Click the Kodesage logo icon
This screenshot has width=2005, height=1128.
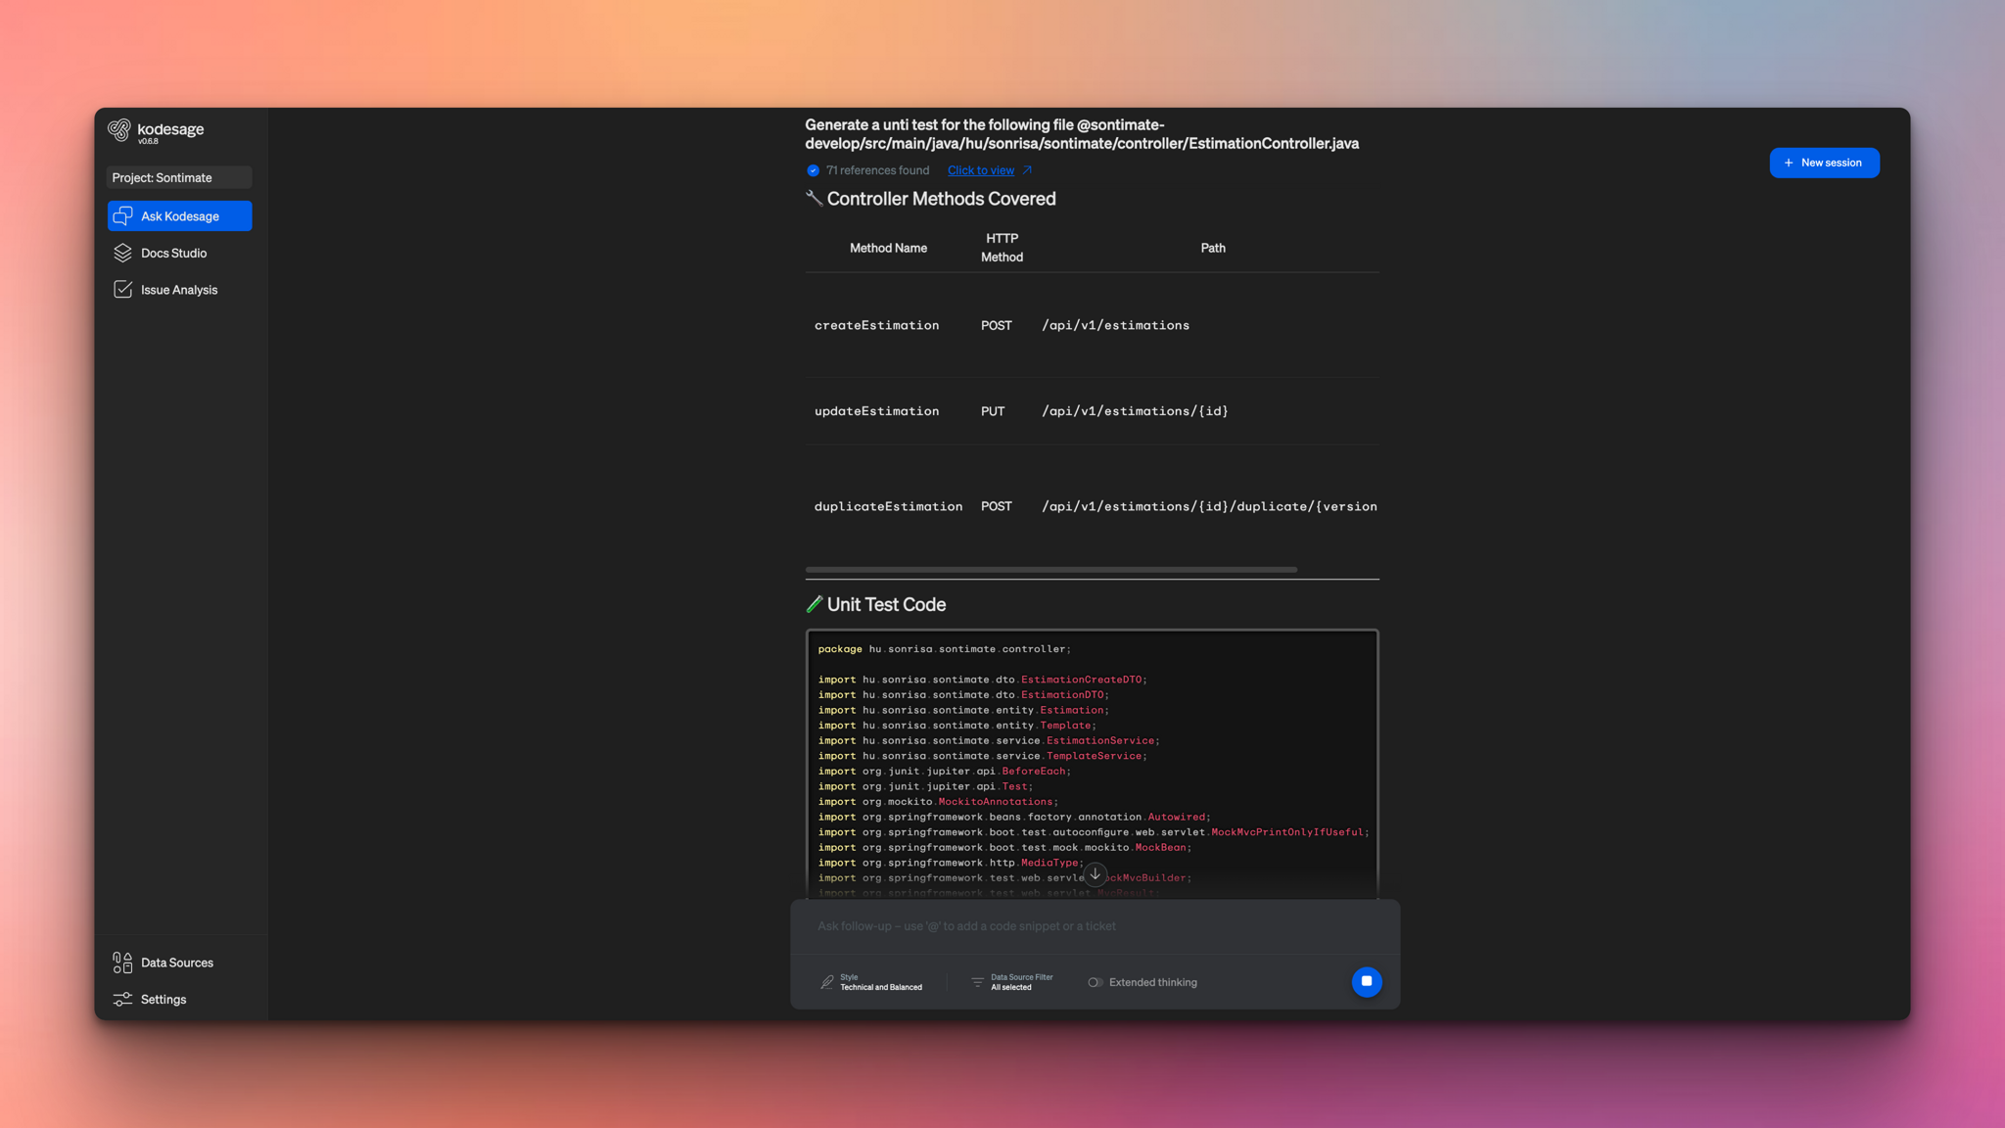119,130
